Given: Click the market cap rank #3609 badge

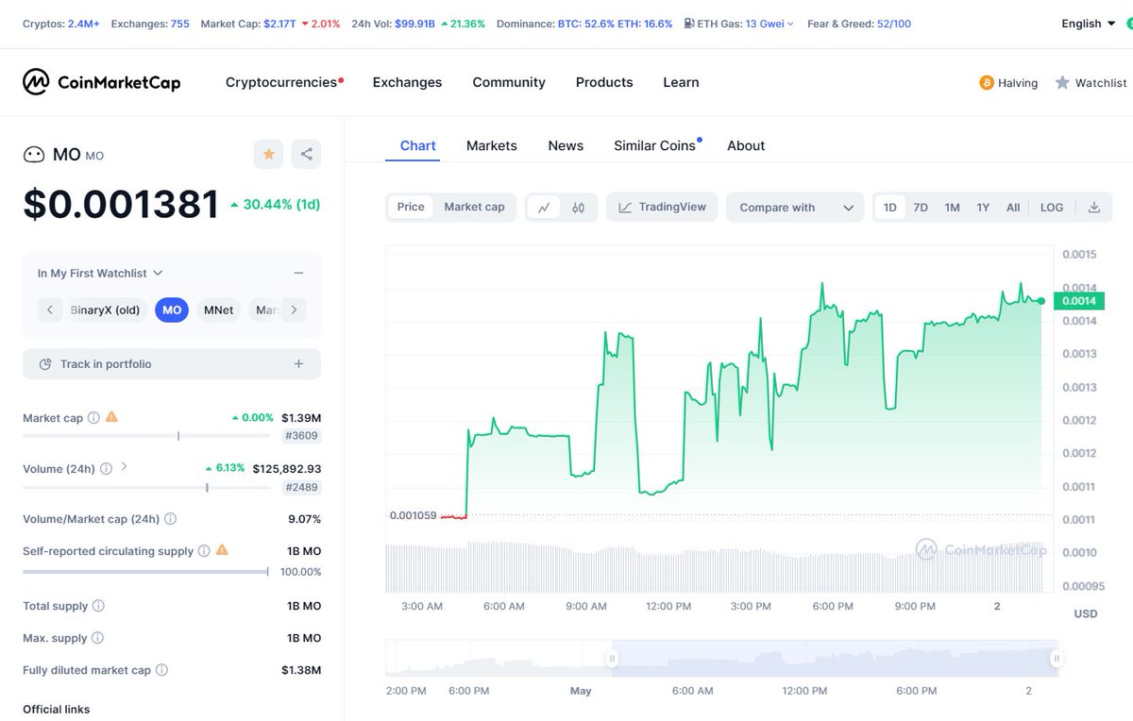Looking at the screenshot, I should [x=302, y=436].
